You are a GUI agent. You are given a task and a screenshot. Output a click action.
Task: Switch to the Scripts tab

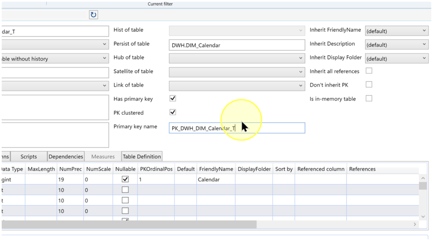[x=29, y=156]
